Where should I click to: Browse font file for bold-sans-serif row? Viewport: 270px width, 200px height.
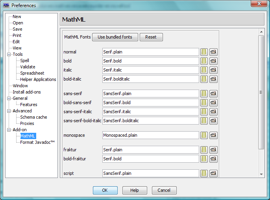click(213, 103)
